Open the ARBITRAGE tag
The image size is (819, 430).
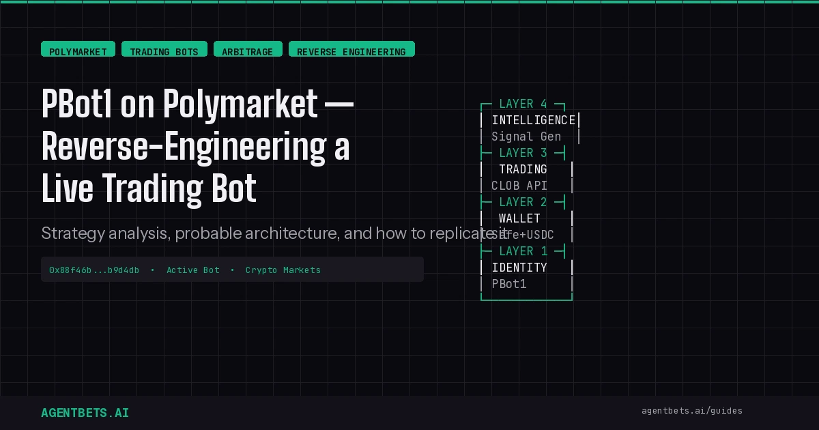pos(248,49)
